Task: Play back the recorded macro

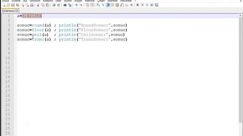Action: pyautogui.click(x=147, y=5)
